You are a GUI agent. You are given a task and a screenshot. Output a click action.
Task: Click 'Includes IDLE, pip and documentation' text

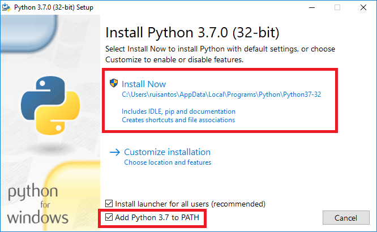178,111
